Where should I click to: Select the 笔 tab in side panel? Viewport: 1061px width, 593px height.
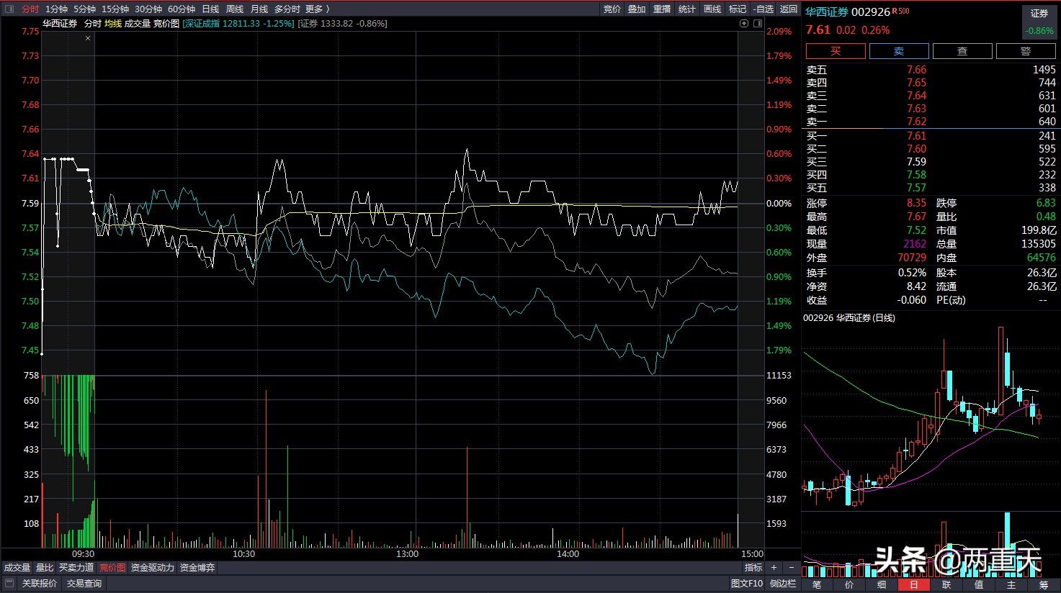817,585
